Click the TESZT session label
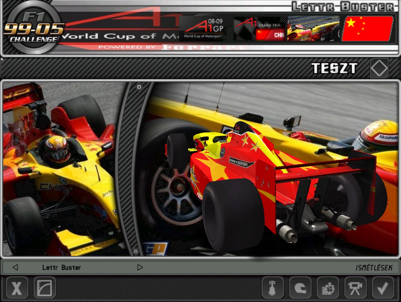The image size is (401, 302). click(x=334, y=68)
